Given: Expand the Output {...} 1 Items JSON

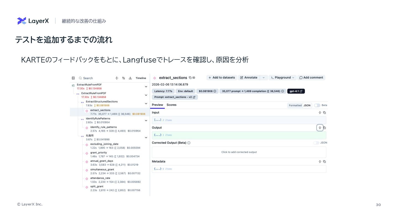Looking at the screenshot, I should [239, 135].
